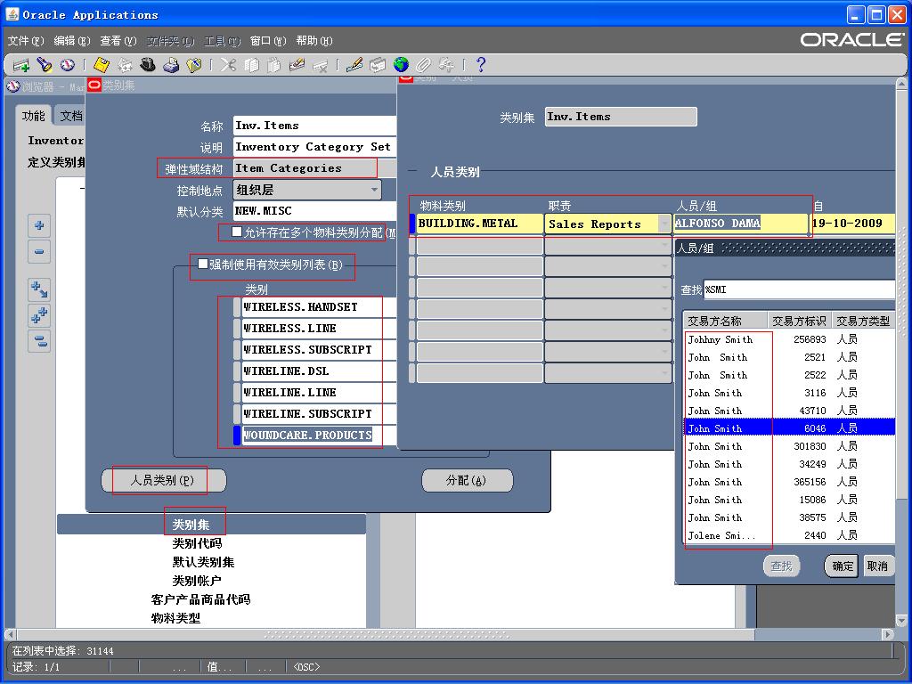Viewport: 912px width, 684px height.
Task: Click the Close Form folder icon
Action: tap(193, 64)
